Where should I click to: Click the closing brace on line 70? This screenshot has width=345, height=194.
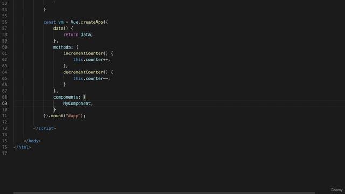tap(54, 109)
